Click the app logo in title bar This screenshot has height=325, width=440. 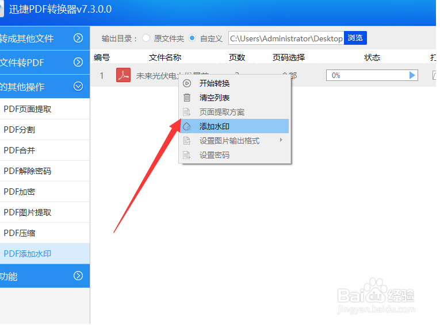[x=2, y=10]
